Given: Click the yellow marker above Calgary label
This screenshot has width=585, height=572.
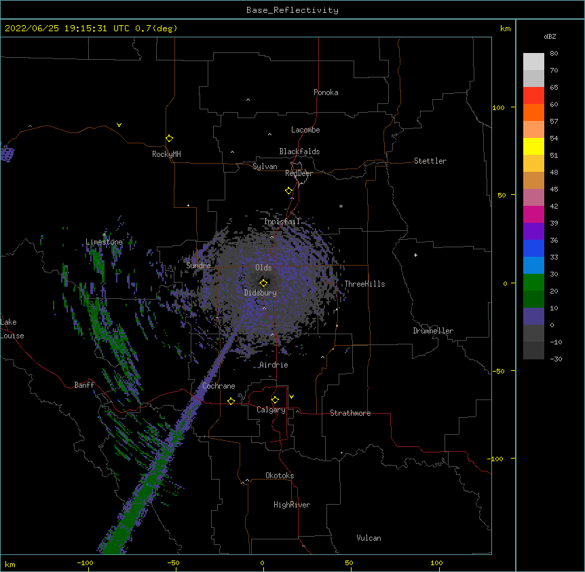Looking at the screenshot, I should (x=275, y=400).
